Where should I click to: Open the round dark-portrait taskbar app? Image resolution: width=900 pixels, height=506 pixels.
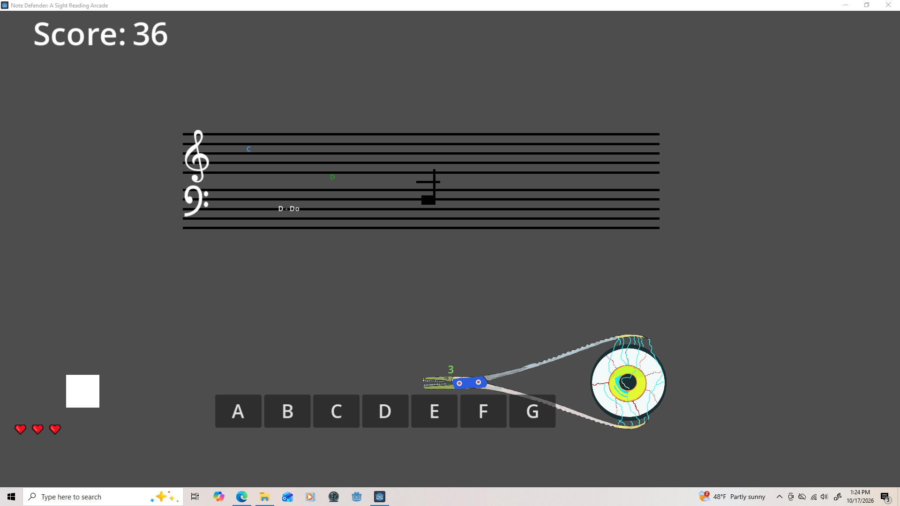pos(334,497)
